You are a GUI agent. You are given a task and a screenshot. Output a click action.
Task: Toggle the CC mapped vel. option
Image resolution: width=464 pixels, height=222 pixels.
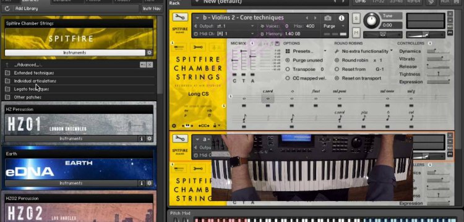coord(306,78)
